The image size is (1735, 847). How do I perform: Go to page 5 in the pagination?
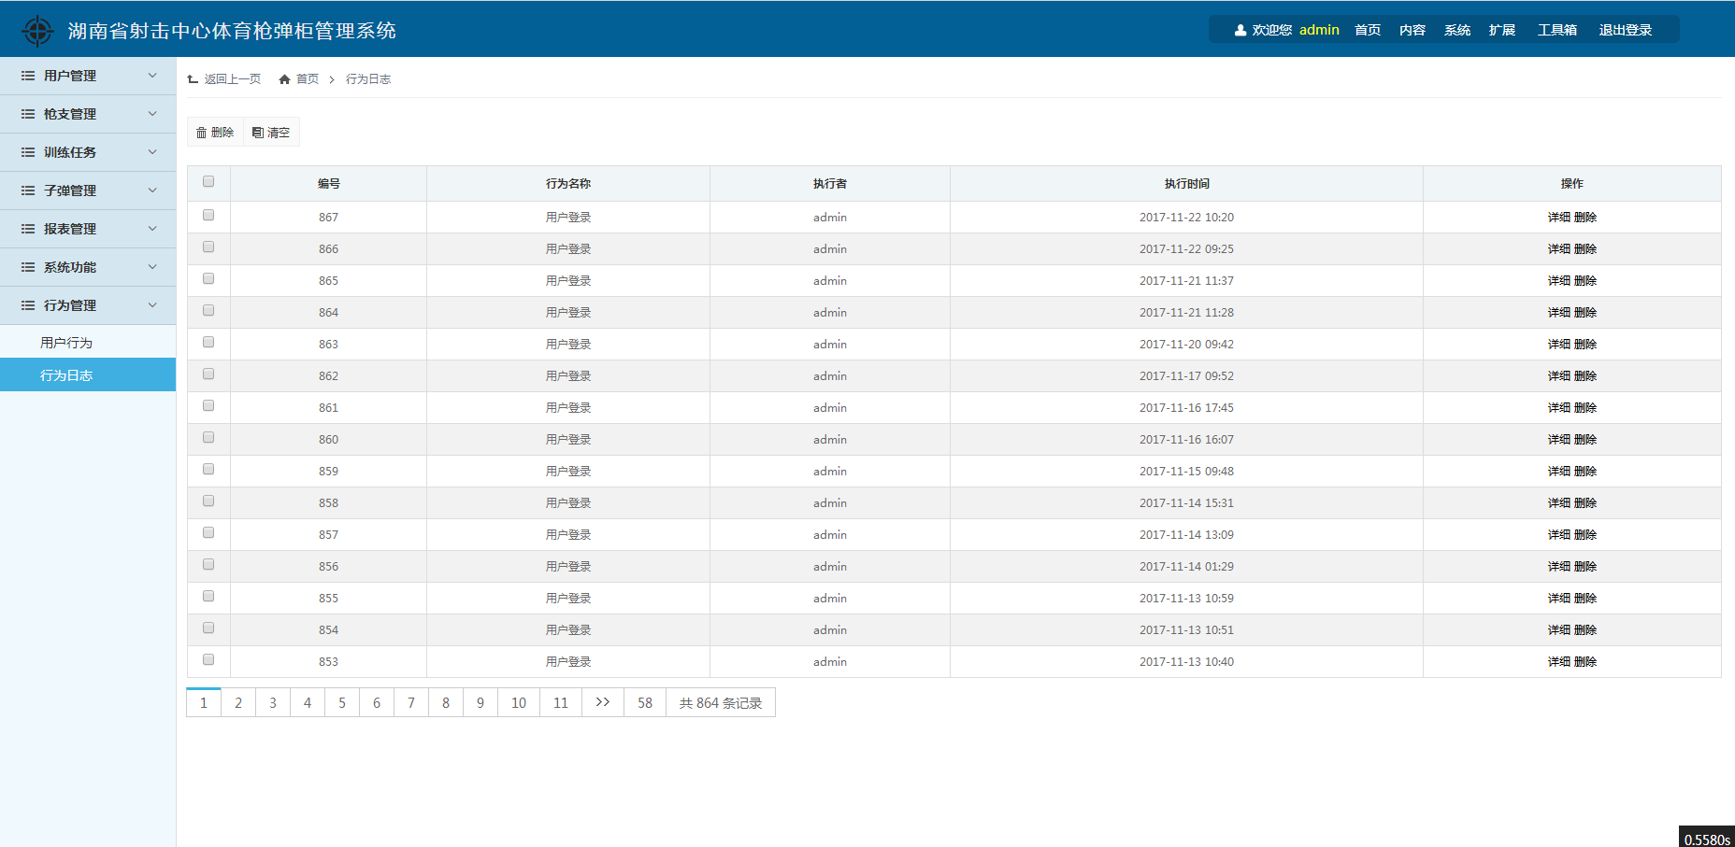point(342,703)
